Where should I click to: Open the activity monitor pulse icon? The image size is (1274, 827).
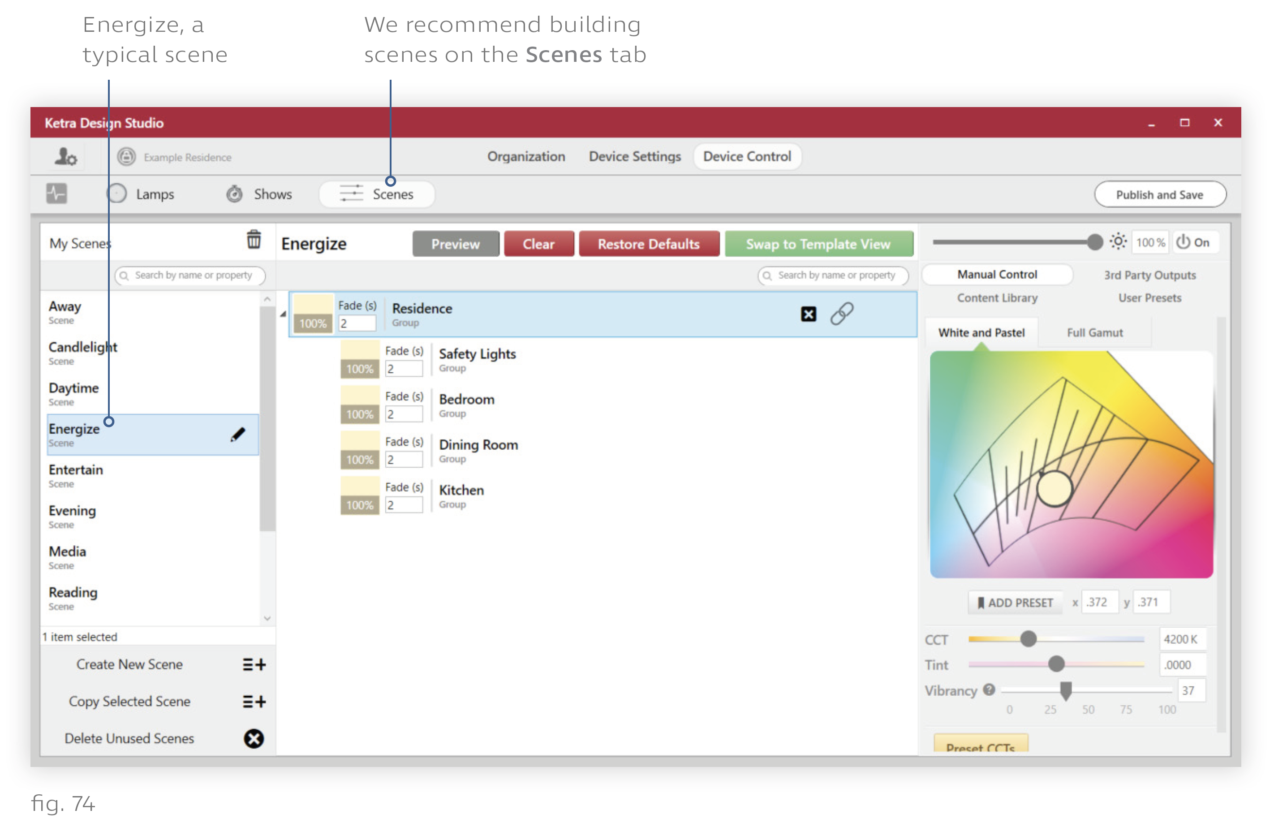(56, 194)
